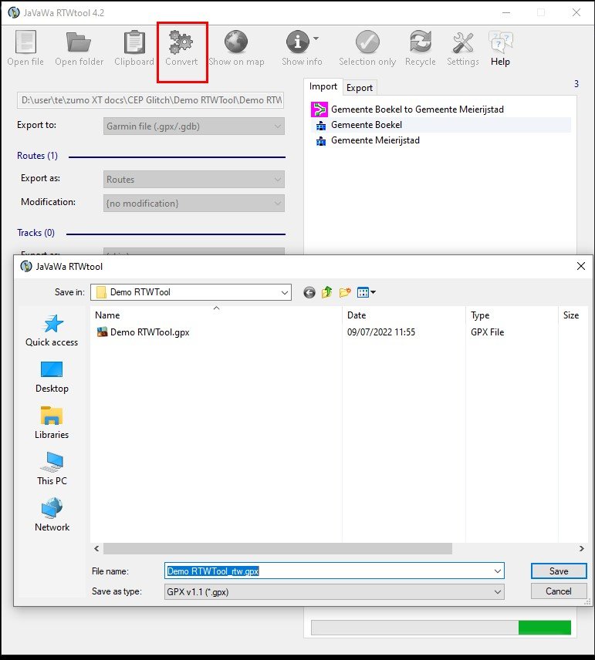Screen dimensions: 595x660
Task: Click the Cancel button
Action: click(x=559, y=591)
